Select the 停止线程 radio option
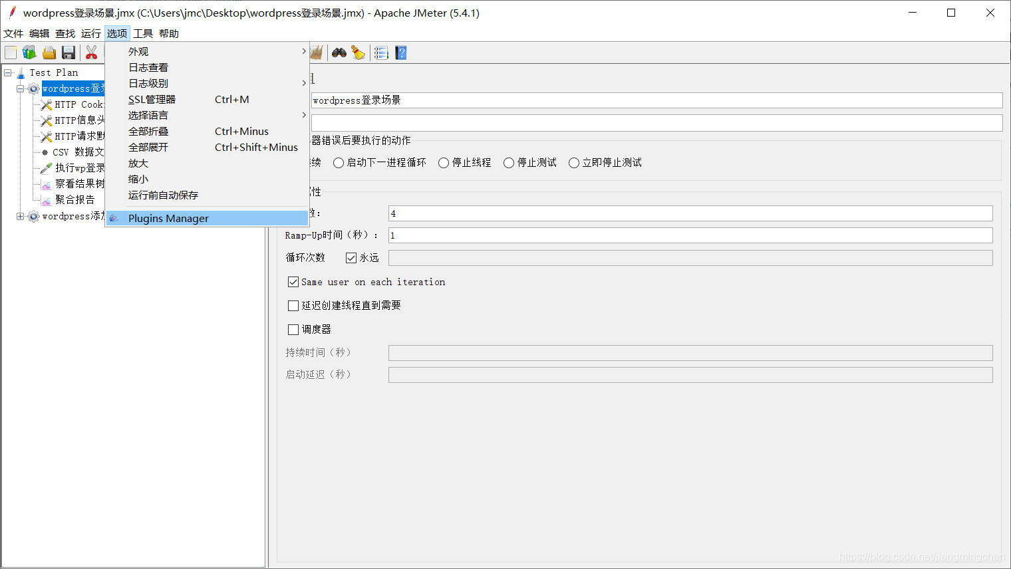This screenshot has height=569, width=1011. click(444, 163)
